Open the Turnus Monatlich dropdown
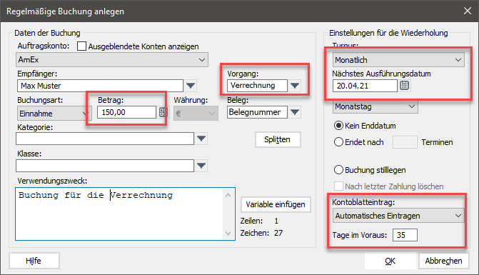Viewport: 479px width, 275px height. point(398,60)
